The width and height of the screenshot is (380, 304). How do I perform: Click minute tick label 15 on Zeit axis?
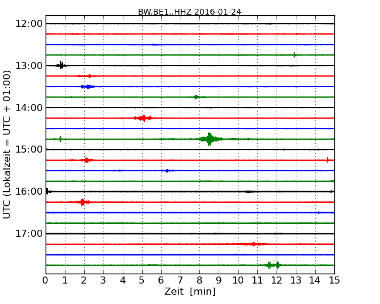(334, 280)
